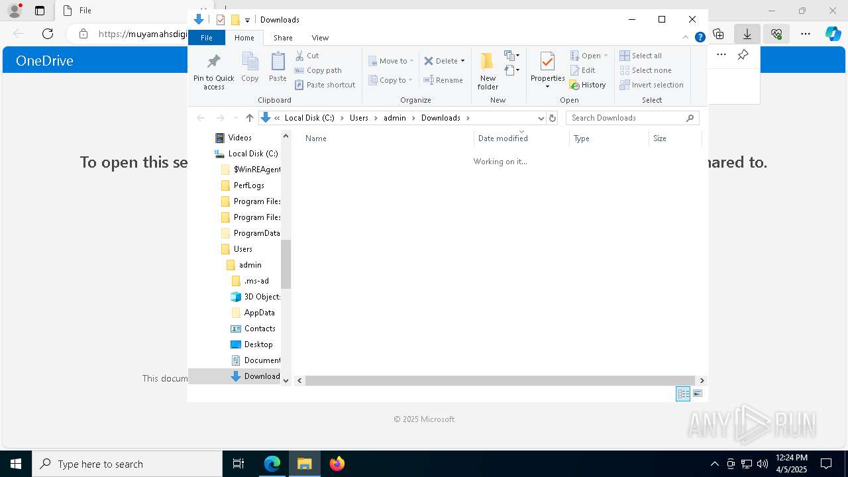This screenshot has width=848, height=477.
Task: Click Edge Downloads toolbar icon
Action: click(747, 34)
